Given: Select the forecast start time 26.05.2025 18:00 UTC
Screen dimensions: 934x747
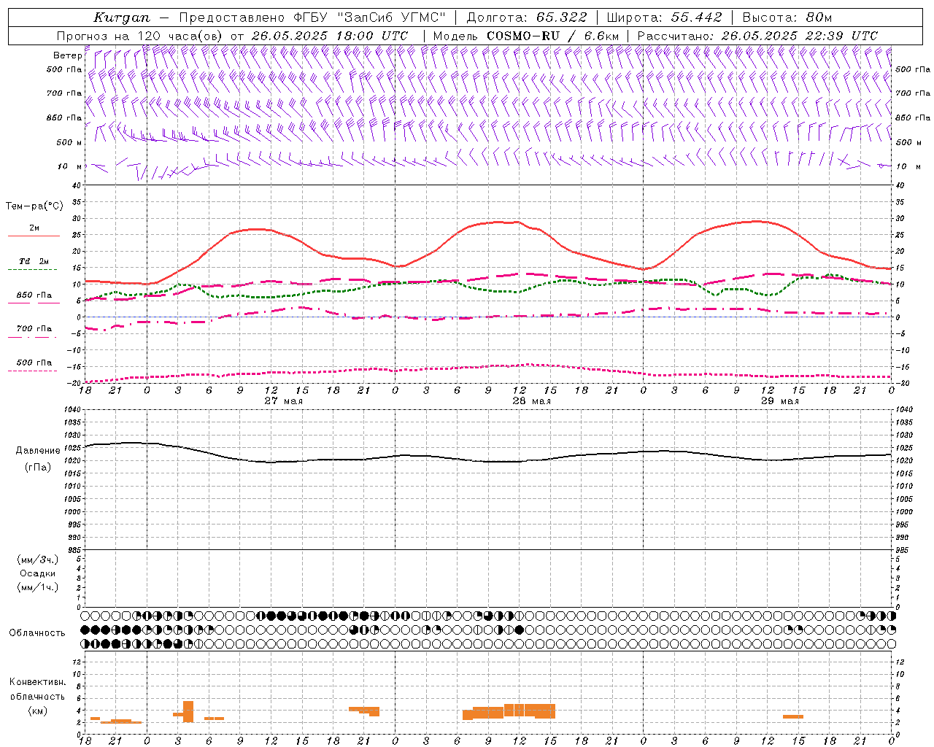Looking at the screenshot, I should pos(331,36).
